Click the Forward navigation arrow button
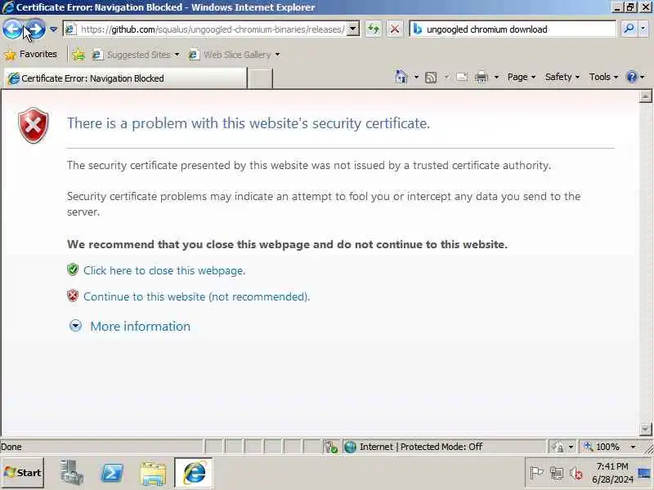Screen dimensions: 654x490 pos(36,29)
